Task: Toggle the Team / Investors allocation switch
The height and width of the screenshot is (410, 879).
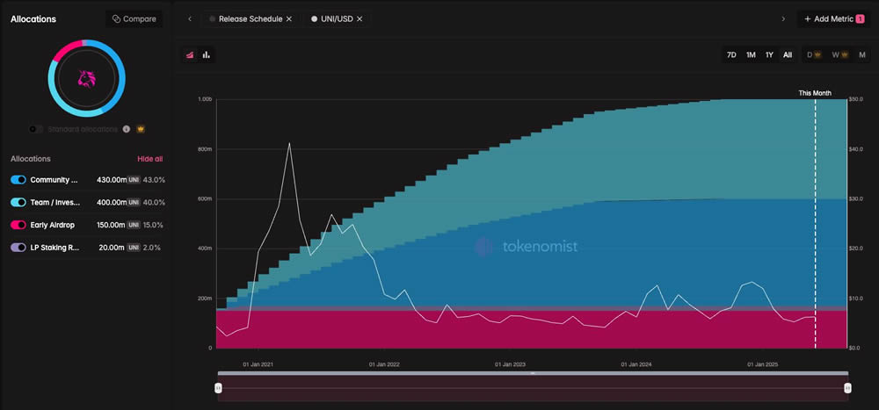Action: [18, 202]
